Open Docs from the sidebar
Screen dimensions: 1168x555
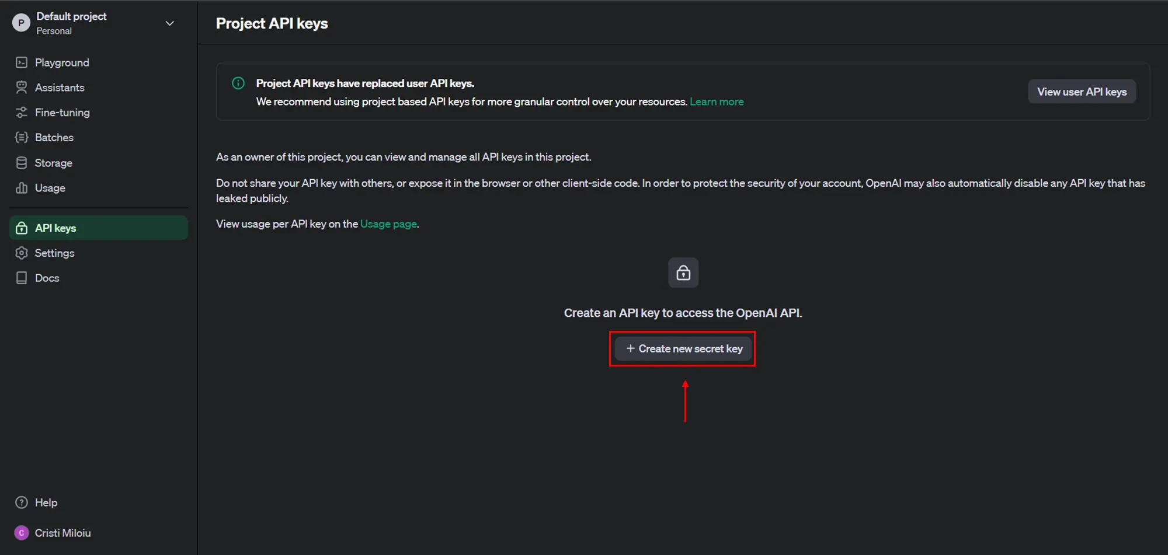tap(99, 278)
